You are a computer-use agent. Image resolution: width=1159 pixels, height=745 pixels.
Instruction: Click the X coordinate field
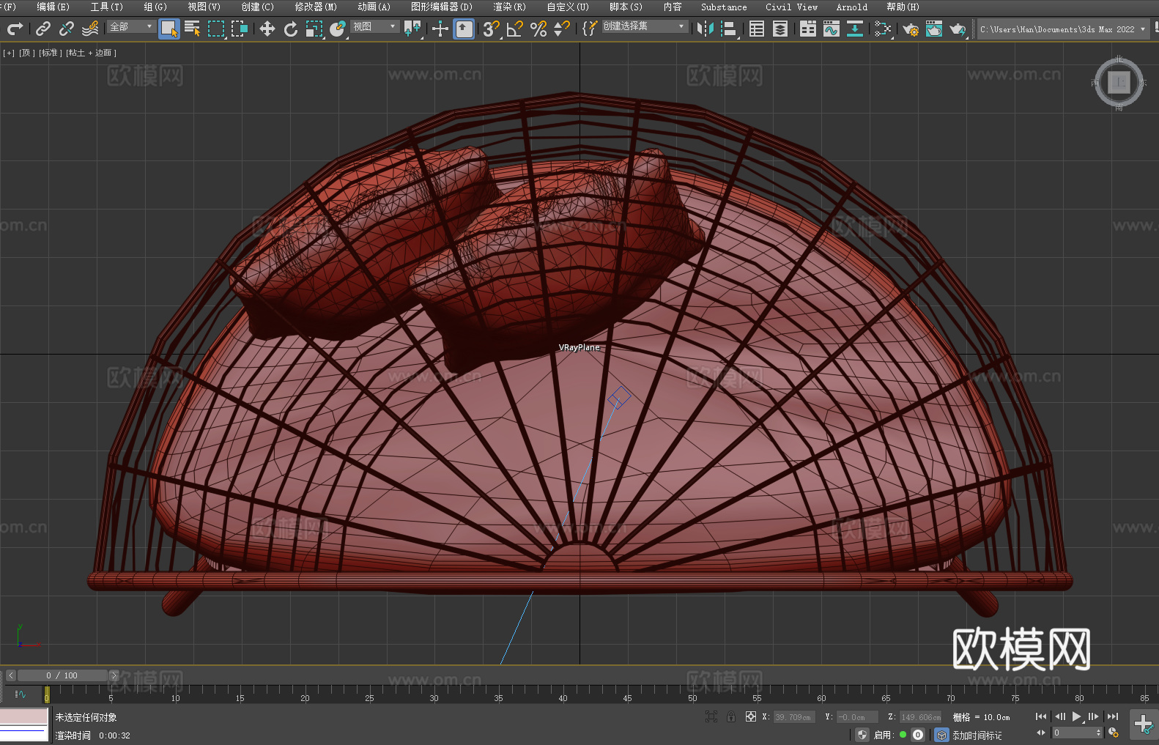[x=794, y=717]
